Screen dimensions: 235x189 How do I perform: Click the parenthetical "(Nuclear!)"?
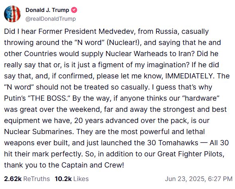click(x=124, y=43)
